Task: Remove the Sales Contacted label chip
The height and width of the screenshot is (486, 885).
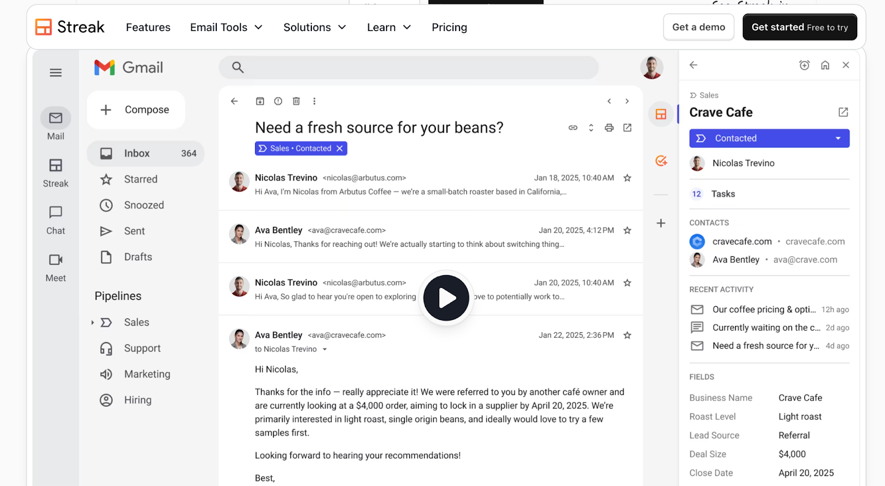Action: pos(340,148)
